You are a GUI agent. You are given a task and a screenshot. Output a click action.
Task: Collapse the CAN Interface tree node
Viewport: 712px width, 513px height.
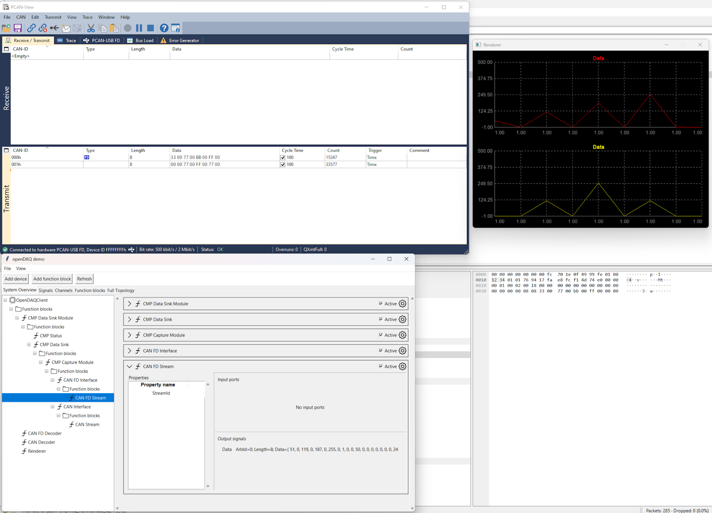coord(53,407)
